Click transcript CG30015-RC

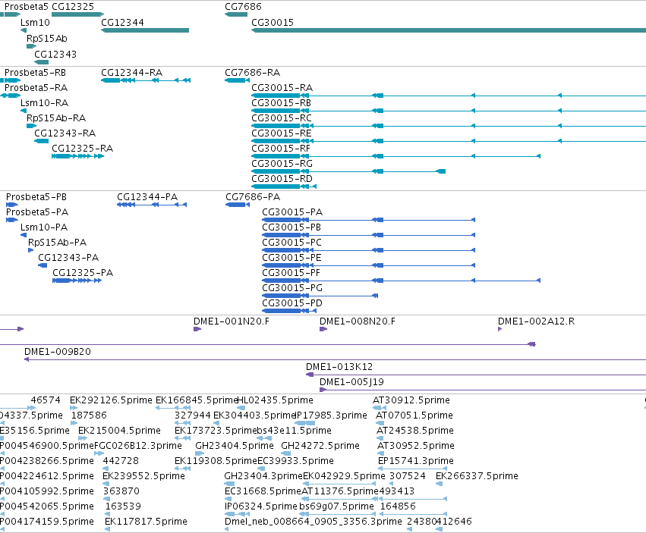click(282, 118)
